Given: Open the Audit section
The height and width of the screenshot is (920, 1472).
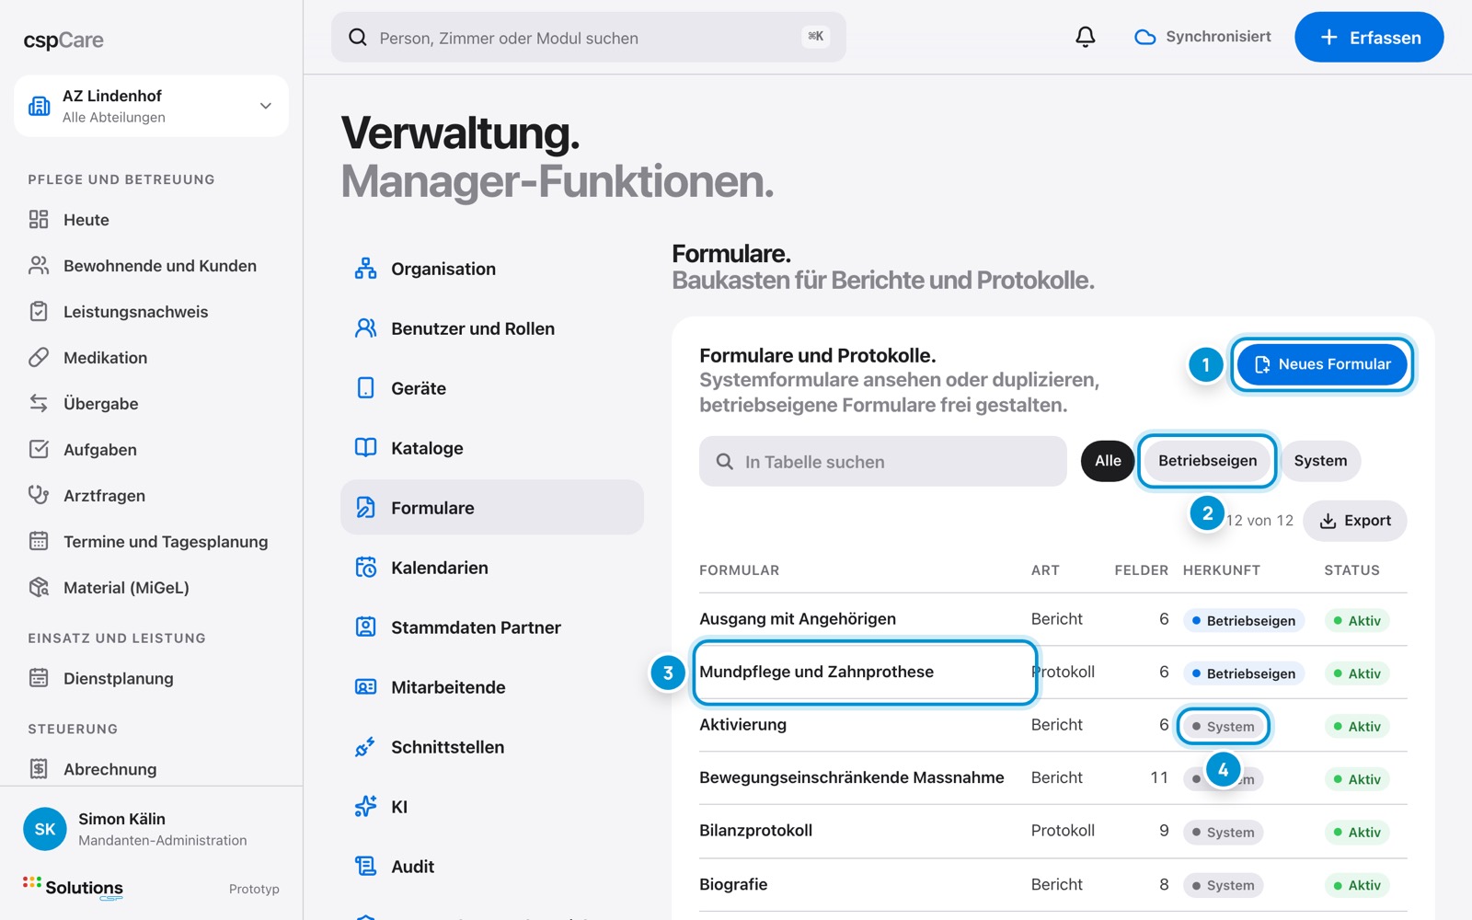Looking at the screenshot, I should [x=492, y=867].
